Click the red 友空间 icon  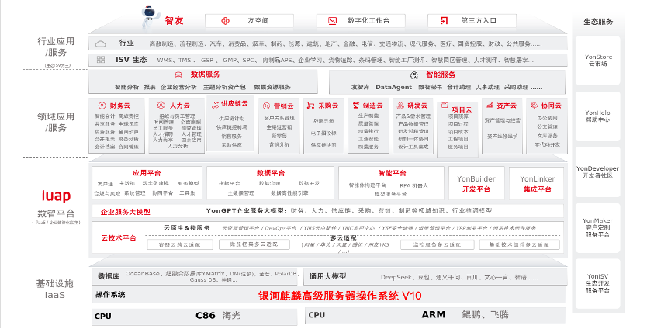coord(225,21)
